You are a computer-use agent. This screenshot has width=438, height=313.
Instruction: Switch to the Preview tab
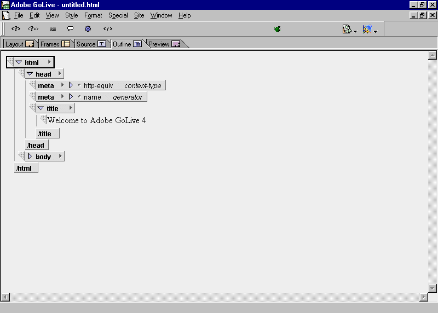pyautogui.click(x=164, y=44)
